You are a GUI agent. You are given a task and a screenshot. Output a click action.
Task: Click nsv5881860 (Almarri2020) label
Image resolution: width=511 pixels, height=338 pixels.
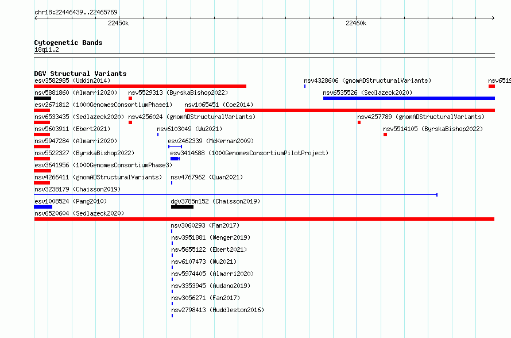point(76,93)
